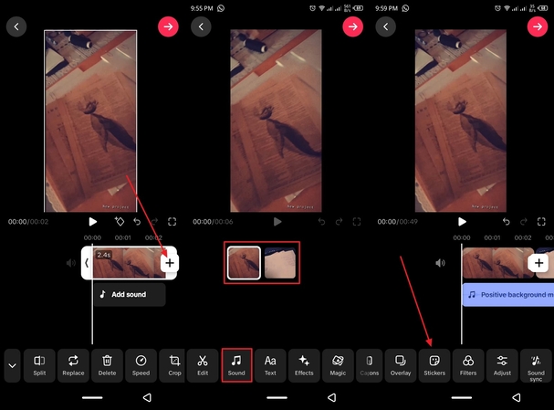This screenshot has height=410, width=554.
Task: Mute clip audio in the right screen
Action: [x=440, y=263]
